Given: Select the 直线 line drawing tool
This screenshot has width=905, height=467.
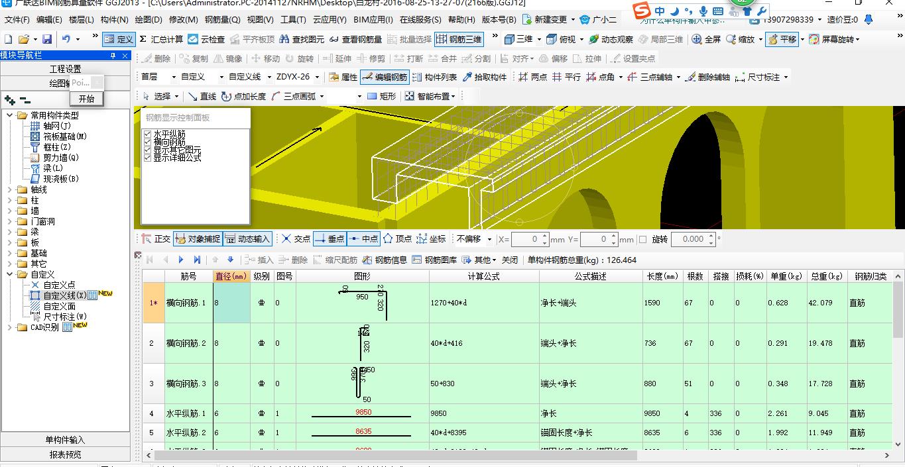Looking at the screenshot, I should pyautogui.click(x=202, y=96).
